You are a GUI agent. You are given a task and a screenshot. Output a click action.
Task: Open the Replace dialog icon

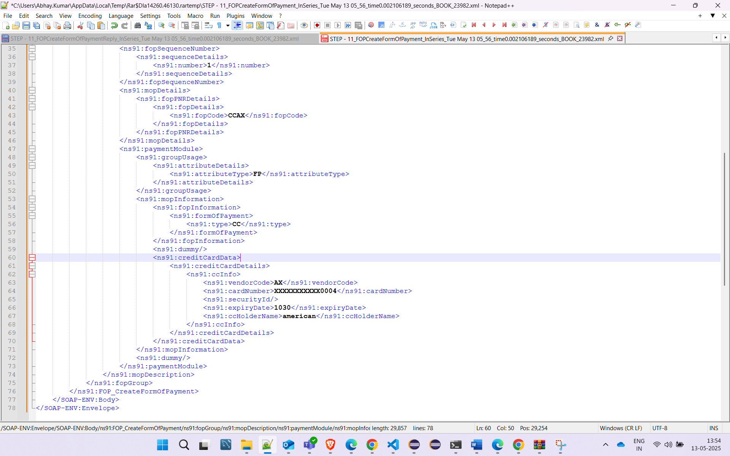(x=148, y=25)
